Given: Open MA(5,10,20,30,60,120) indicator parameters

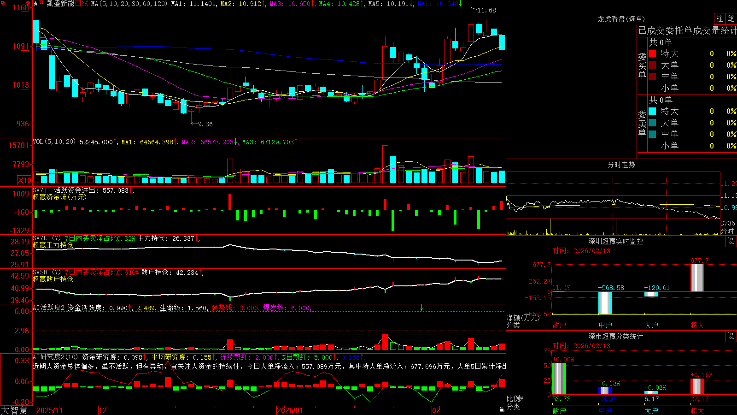Looking at the screenshot, I should (129, 4).
